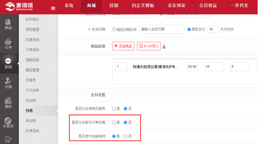Open the 商品 sidebar section
The image size is (258, 144).
coord(8,24)
